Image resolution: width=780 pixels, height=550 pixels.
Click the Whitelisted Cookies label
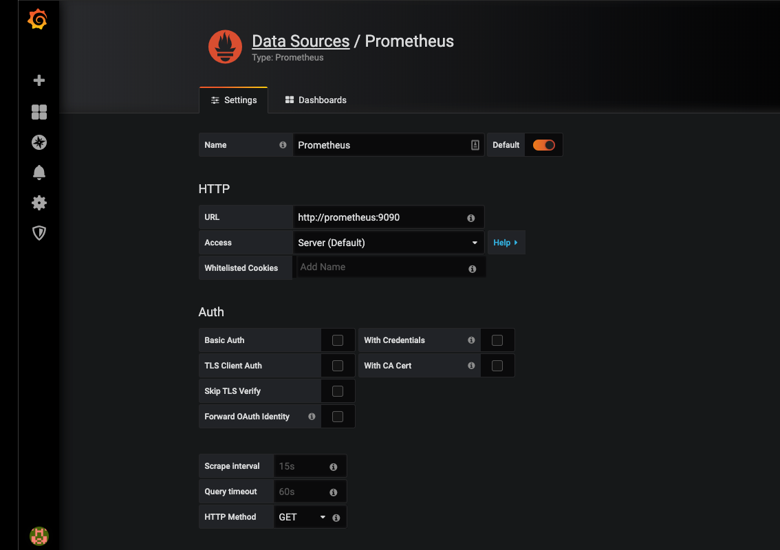[241, 268]
